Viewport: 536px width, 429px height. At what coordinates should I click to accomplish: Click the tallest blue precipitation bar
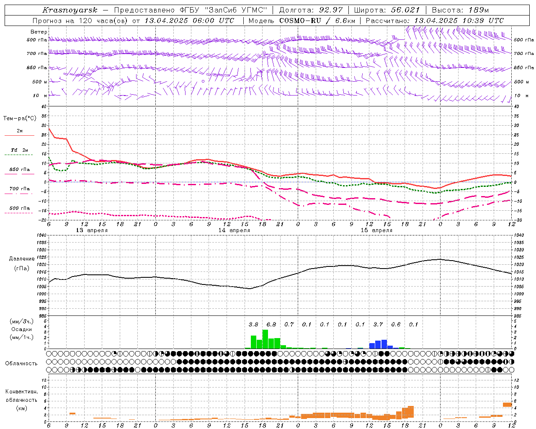(384, 344)
